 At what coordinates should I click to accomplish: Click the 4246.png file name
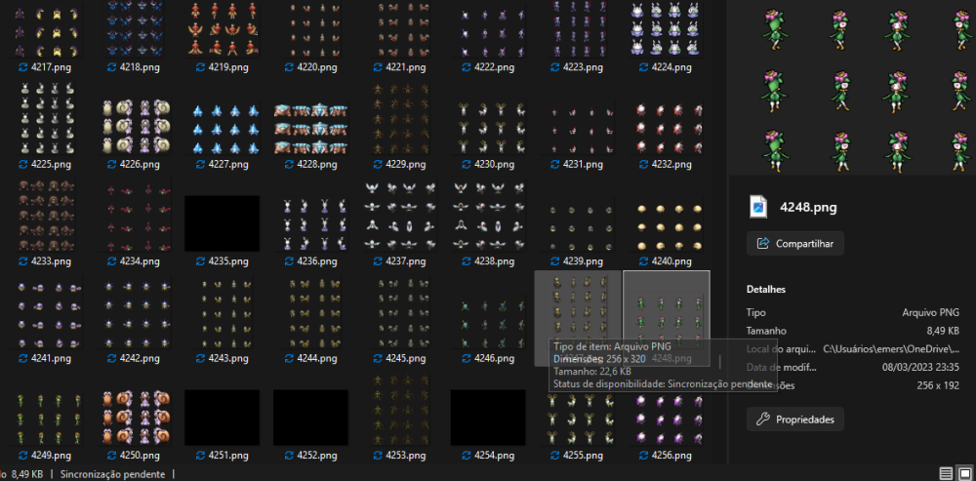point(494,358)
